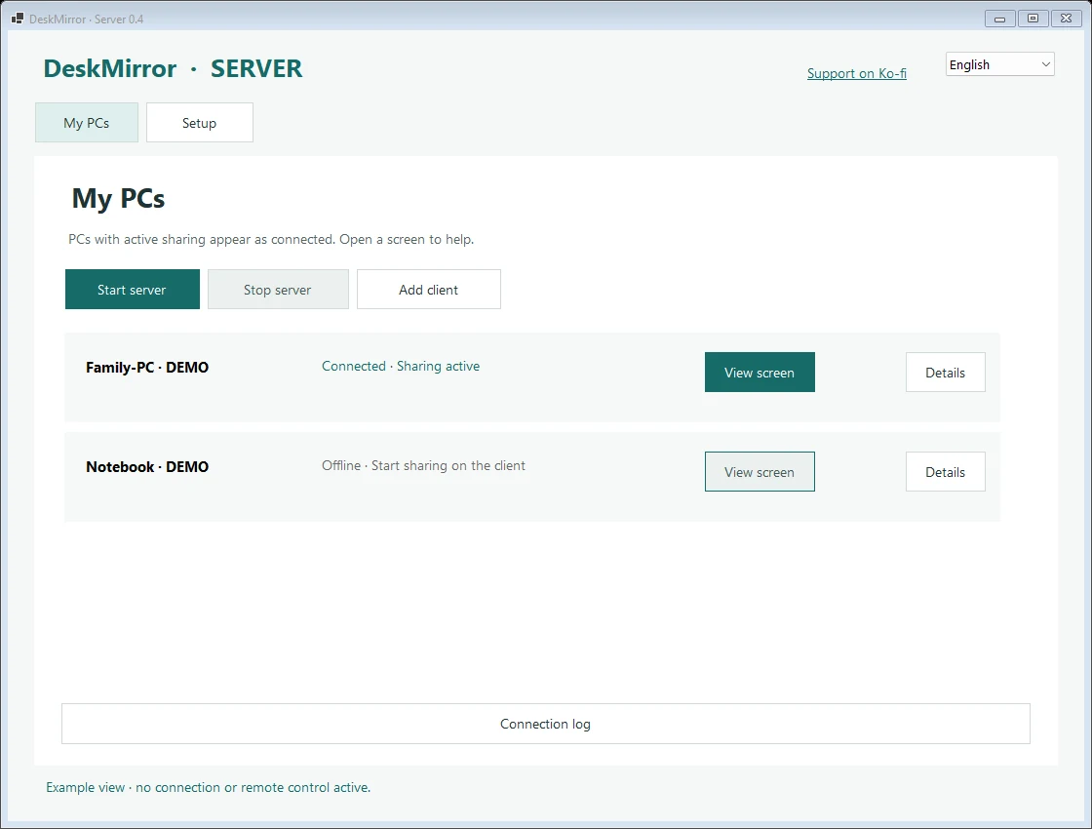The image size is (1092, 829).
Task: Select the Family-PC · DEMO name
Action: point(147,367)
